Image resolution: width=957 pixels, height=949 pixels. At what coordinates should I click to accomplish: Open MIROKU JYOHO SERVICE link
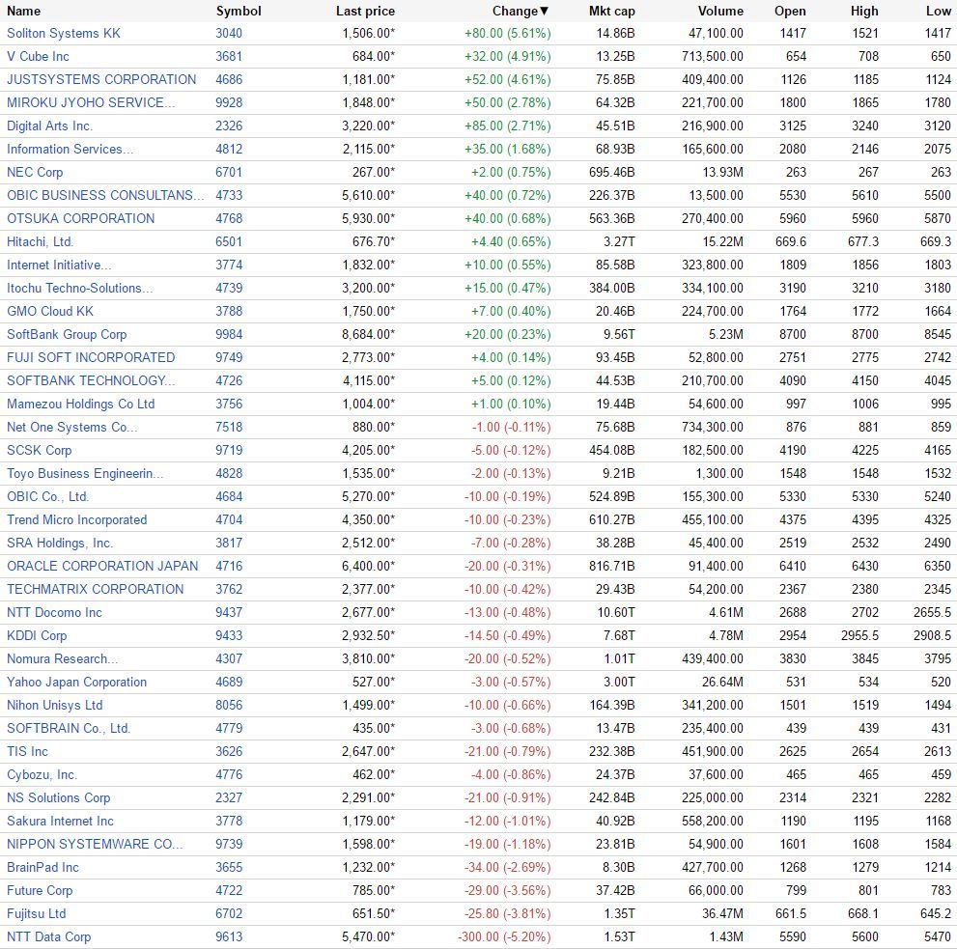[x=91, y=102]
